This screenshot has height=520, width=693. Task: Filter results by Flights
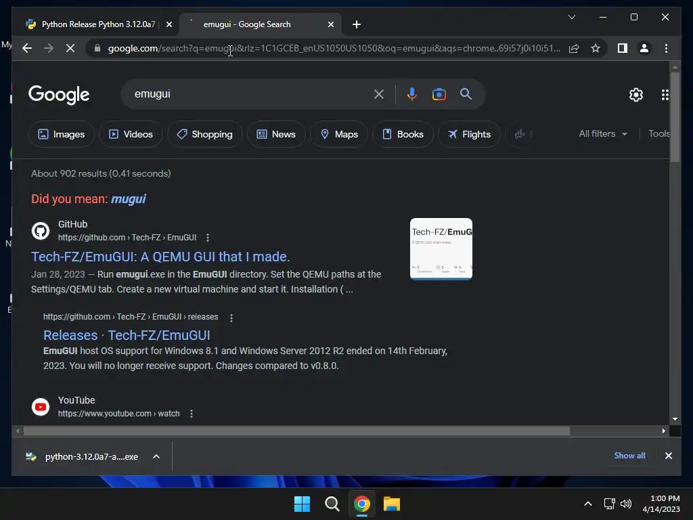coord(470,134)
